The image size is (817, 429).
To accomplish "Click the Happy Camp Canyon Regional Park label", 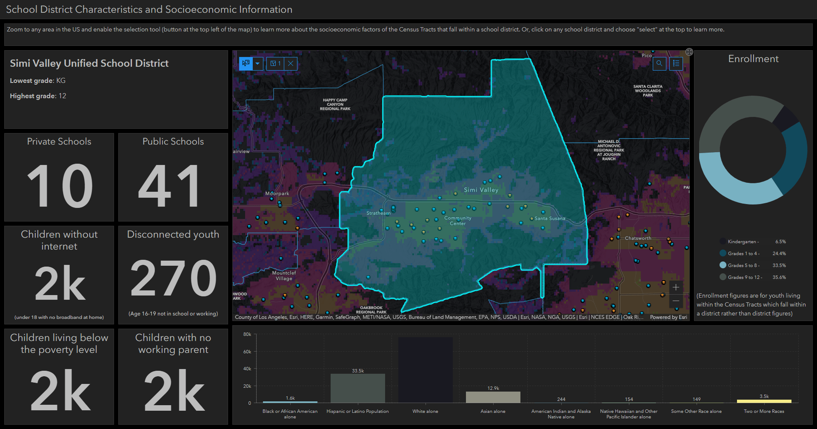I will click(x=335, y=105).
